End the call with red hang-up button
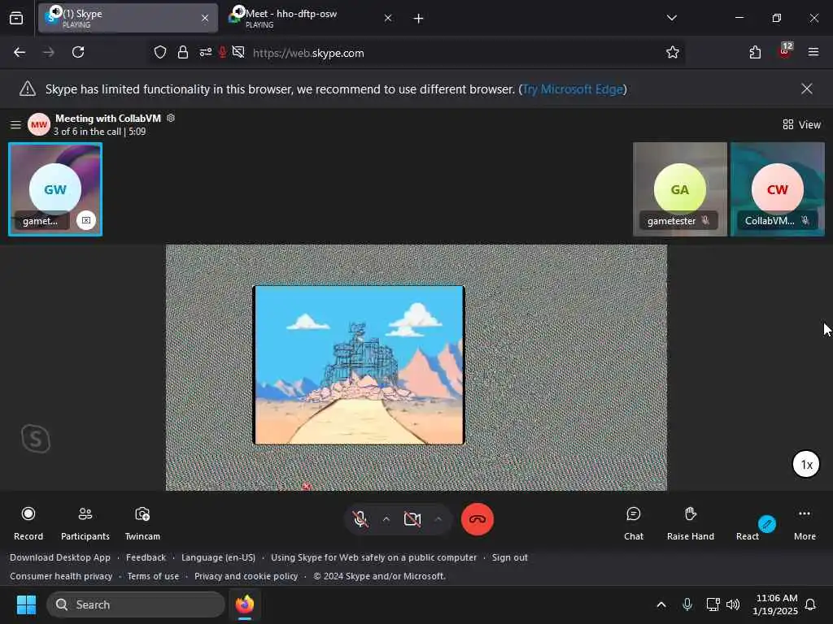 click(477, 519)
